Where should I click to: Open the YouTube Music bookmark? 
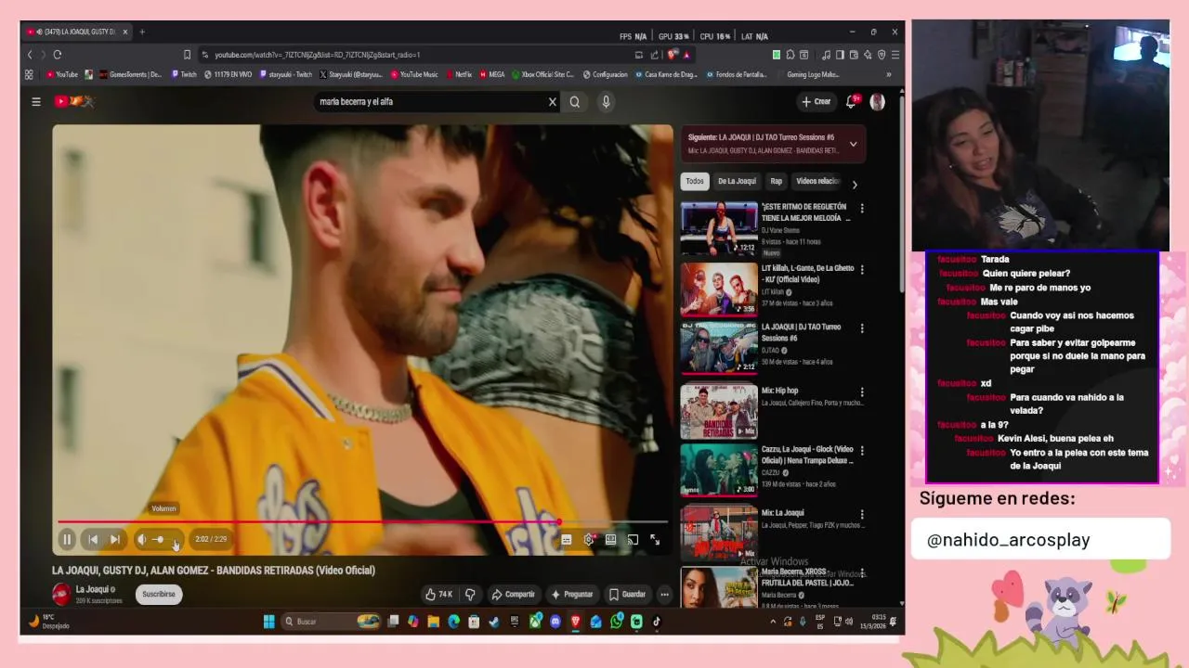[414, 74]
